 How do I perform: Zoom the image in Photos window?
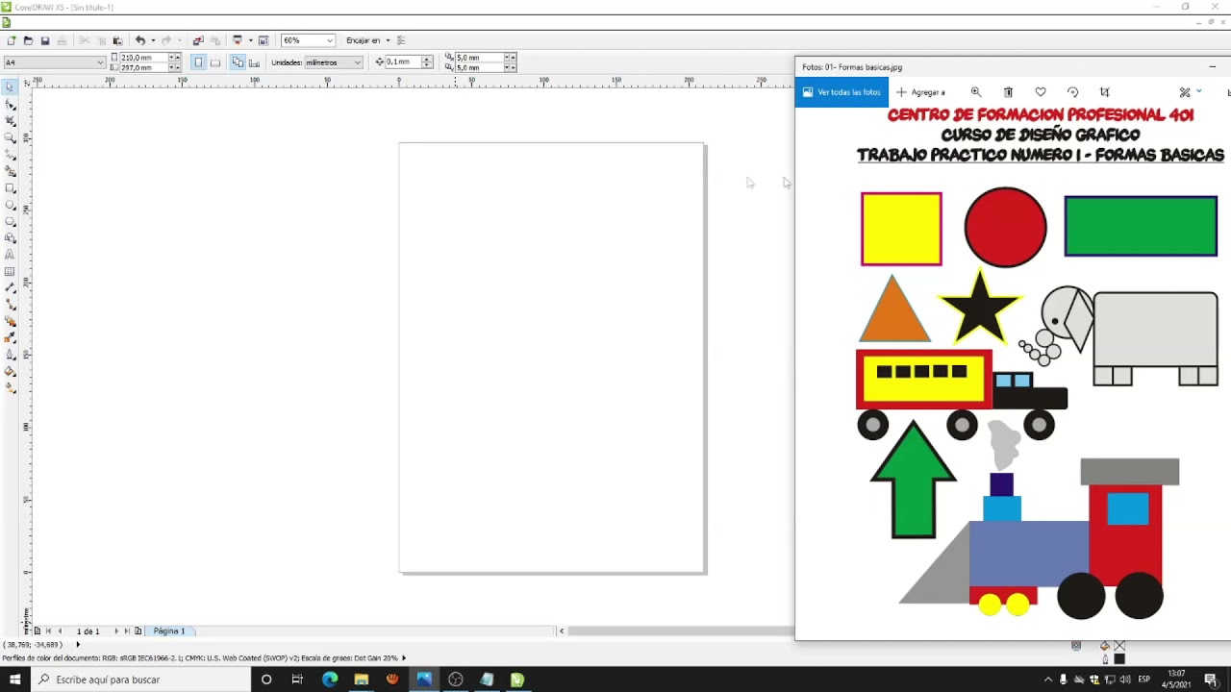pos(976,92)
